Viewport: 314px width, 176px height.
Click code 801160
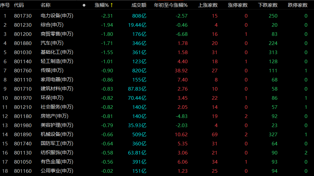(x=23, y=171)
